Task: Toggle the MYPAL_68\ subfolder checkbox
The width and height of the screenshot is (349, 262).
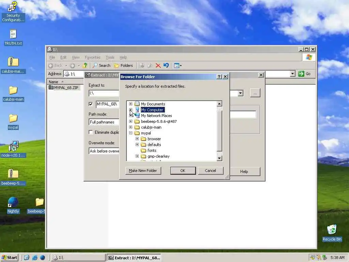Action: tap(91, 104)
